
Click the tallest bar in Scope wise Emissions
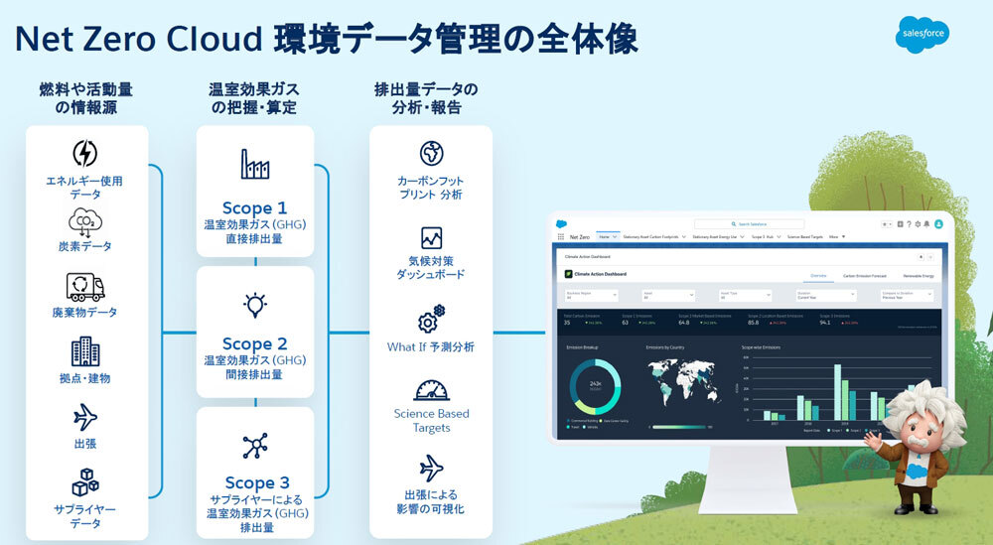coord(837,392)
